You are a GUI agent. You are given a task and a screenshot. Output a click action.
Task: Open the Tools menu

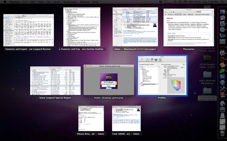(57, 2)
